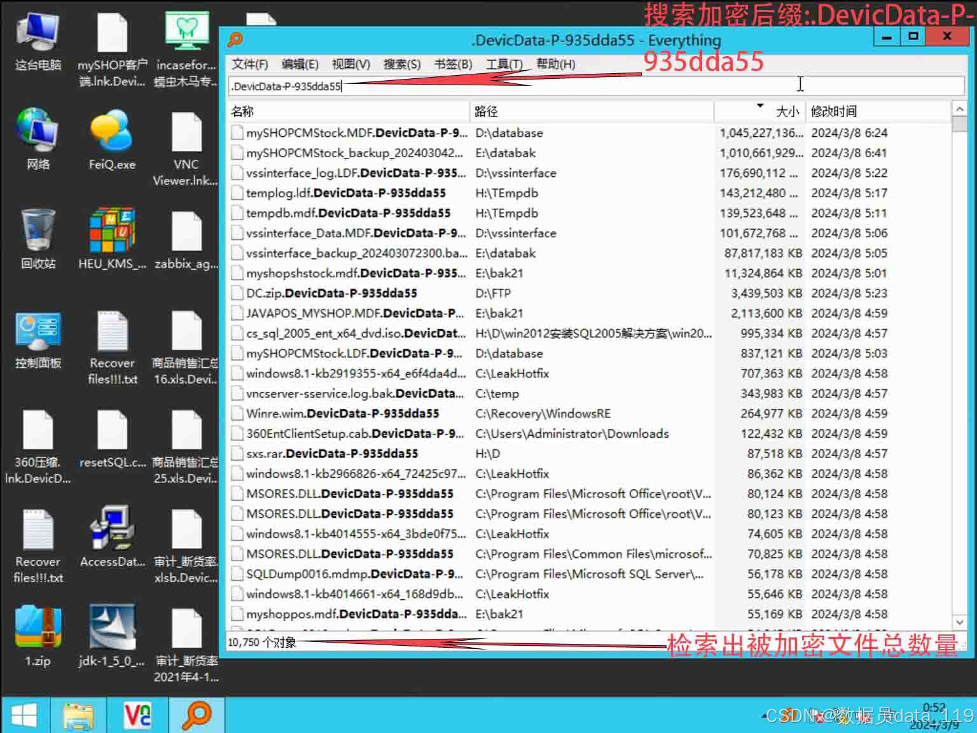Click the Everything search icon in taskbar

(x=197, y=715)
